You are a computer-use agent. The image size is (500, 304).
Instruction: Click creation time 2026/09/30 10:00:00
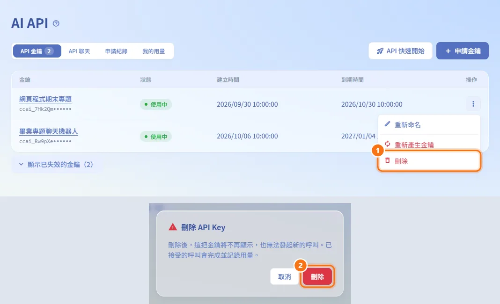click(x=247, y=104)
